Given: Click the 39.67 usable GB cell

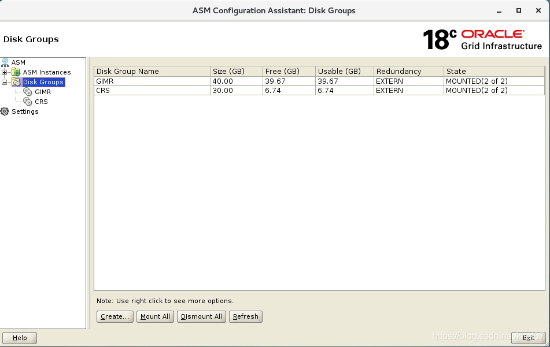Looking at the screenshot, I should point(345,81).
